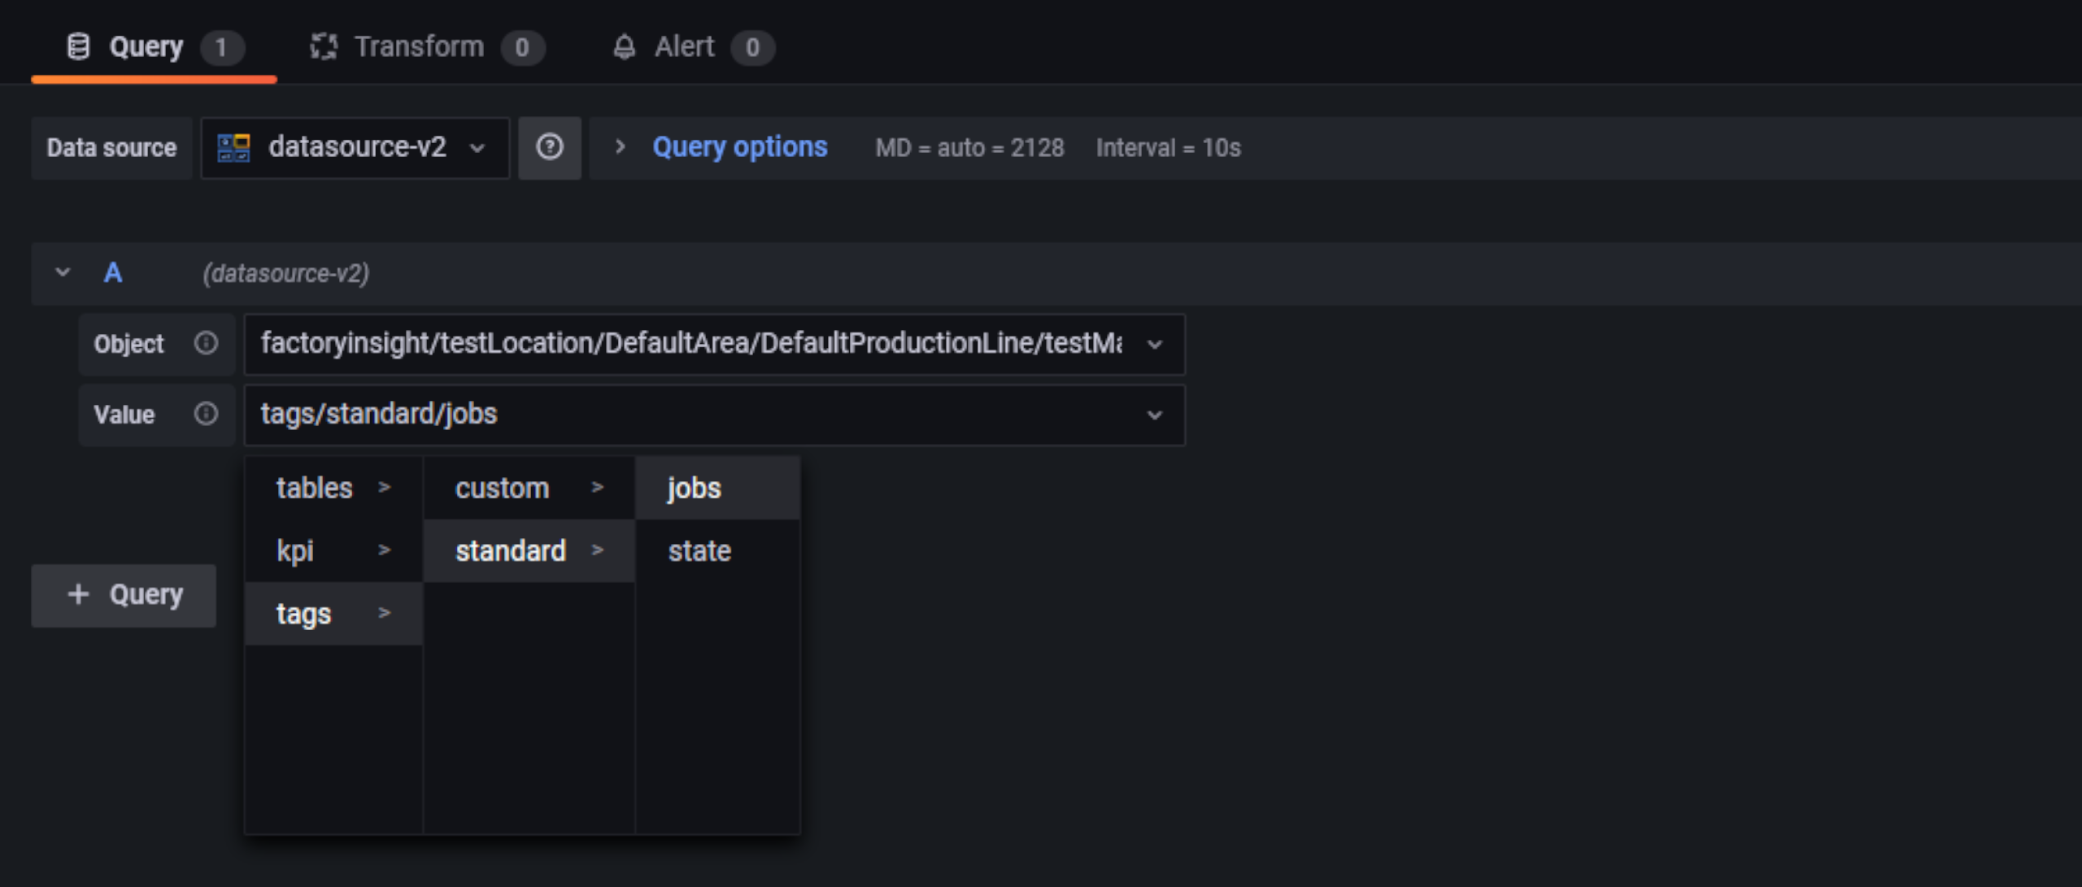The image size is (2082, 887).
Task: Click the Alert bell icon
Action: coord(625,46)
